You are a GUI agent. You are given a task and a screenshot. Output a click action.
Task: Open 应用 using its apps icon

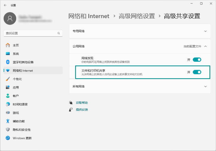(x=8, y=87)
